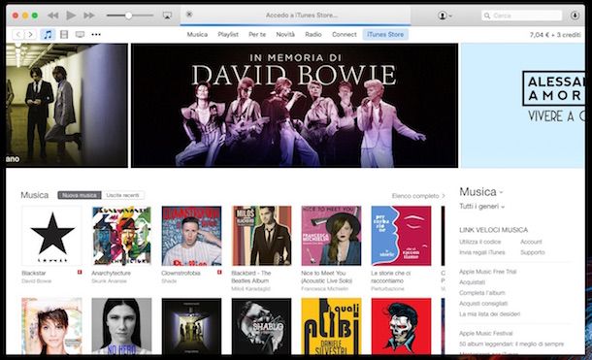Expand the Tutti i generi dropdown
This screenshot has width=592, height=360.
[481, 207]
